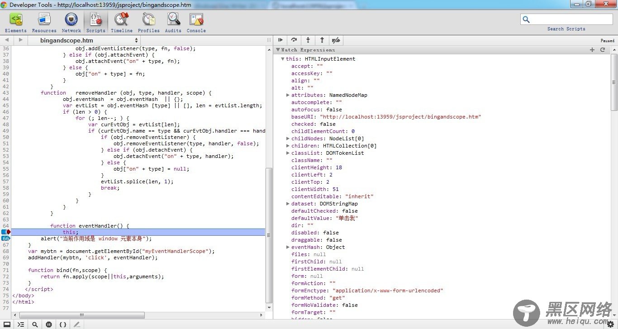Open the Console panel
Viewport: 618px width, 329px height.
(x=196, y=23)
